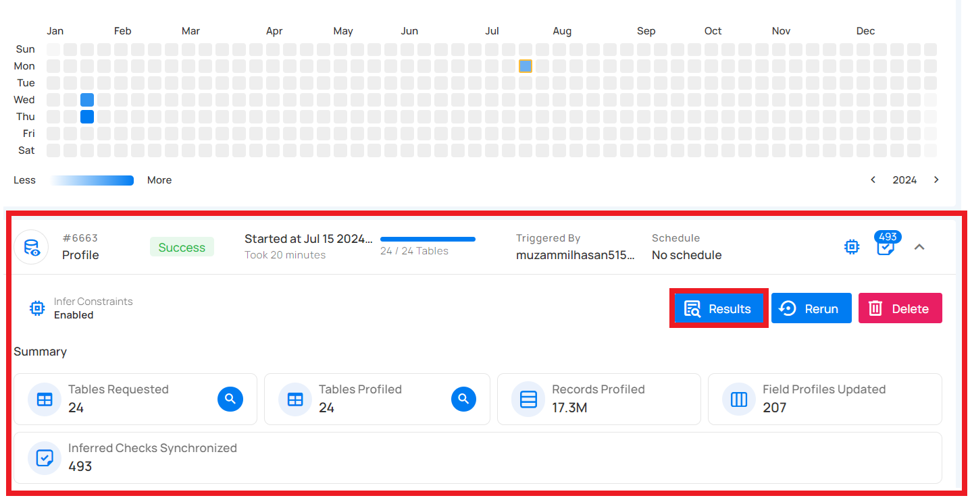Click the Success status badge
This screenshot has width=972, height=500.
[x=182, y=247]
